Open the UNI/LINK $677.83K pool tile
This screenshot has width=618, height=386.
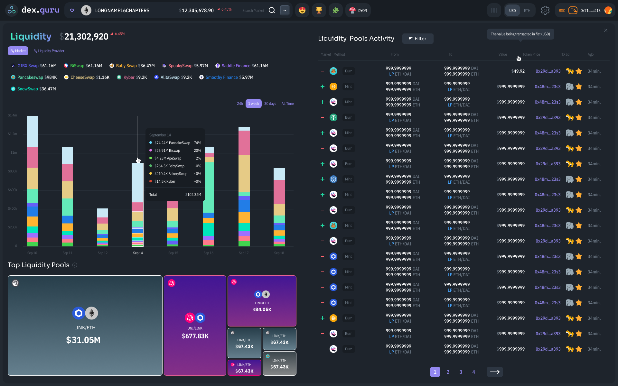(195, 326)
